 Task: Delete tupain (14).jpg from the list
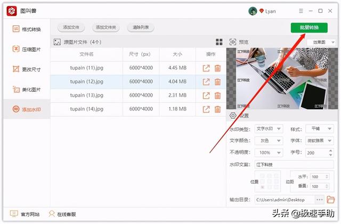coord(217,109)
